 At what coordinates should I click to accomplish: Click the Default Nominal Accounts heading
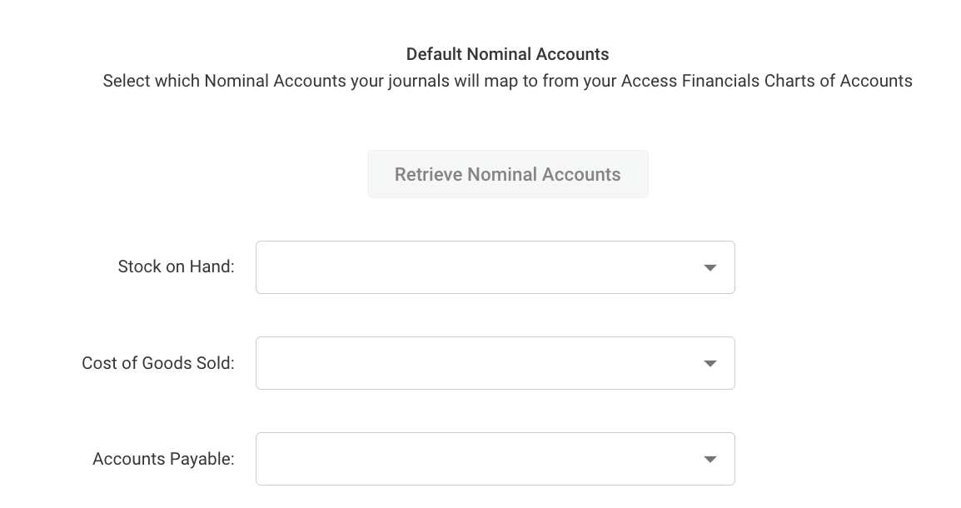pyautogui.click(x=507, y=53)
